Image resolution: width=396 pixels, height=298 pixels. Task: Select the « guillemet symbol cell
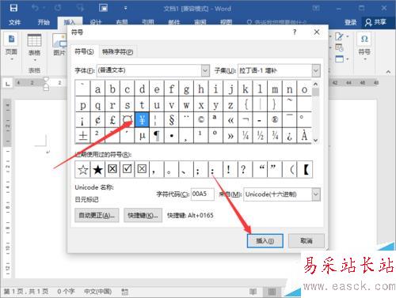230,120
